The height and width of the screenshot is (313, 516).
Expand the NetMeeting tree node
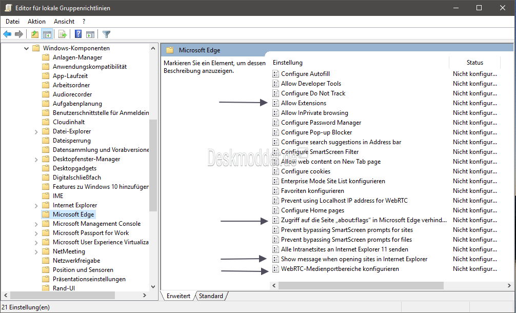tap(36, 251)
